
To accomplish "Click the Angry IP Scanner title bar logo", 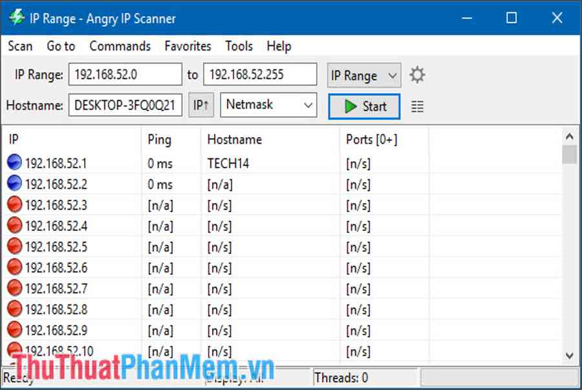I will (17, 17).
